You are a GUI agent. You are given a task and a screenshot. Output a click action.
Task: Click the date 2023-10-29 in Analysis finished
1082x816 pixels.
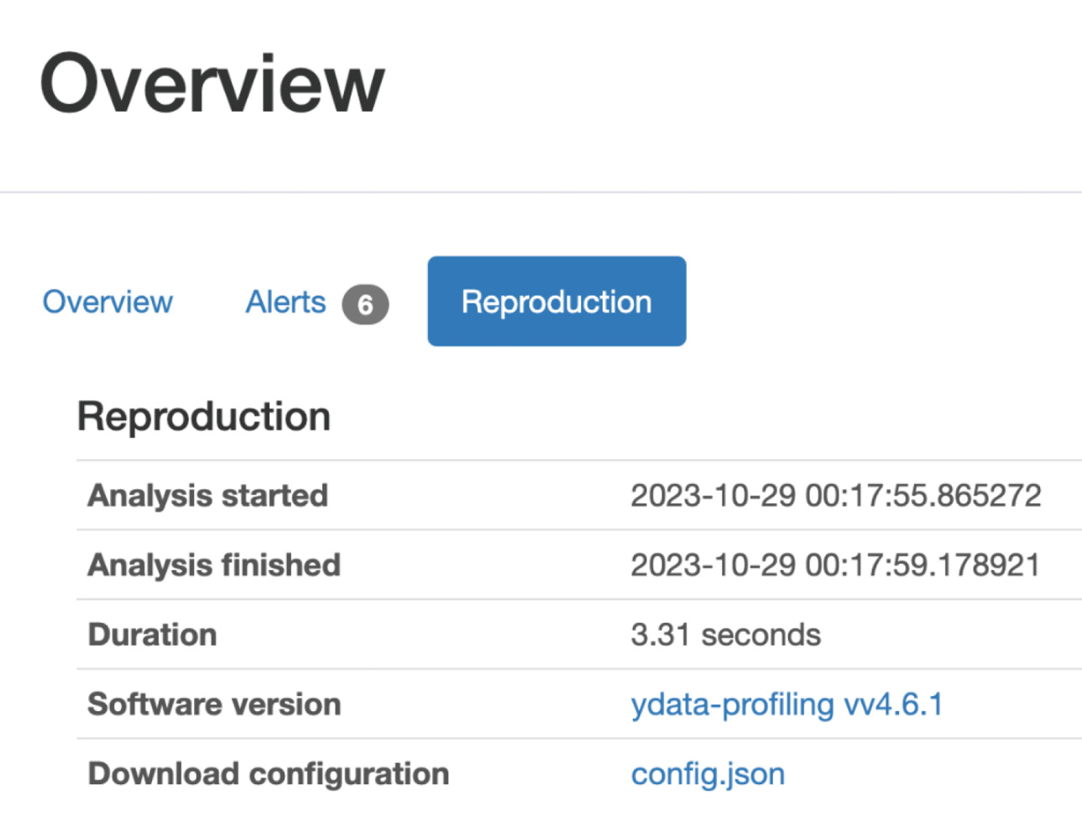pyautogui.click(x=713, y=565)
